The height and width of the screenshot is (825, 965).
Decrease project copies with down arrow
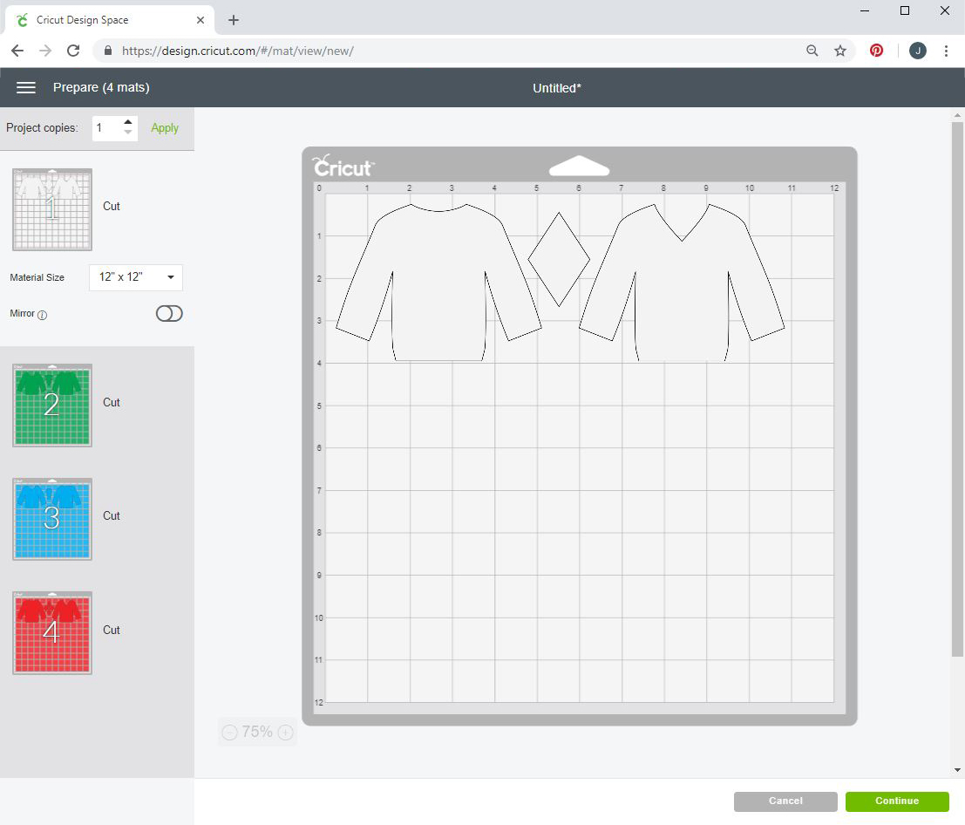128,132
